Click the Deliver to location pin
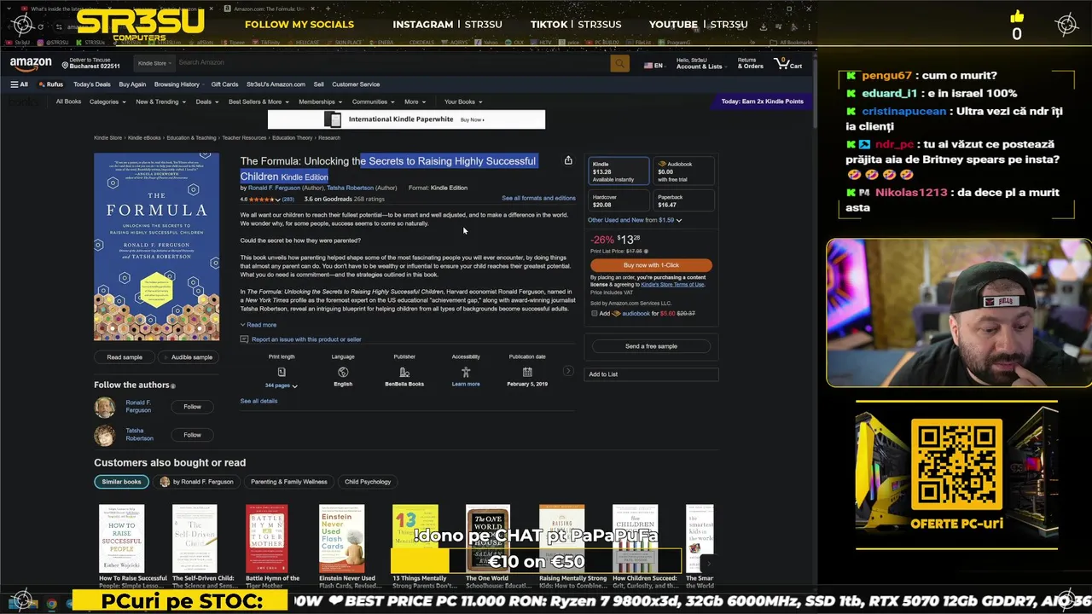 click(65, 66)
